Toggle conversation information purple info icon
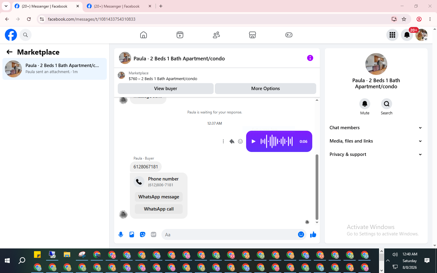437x273 pixels. click(310, 58)
